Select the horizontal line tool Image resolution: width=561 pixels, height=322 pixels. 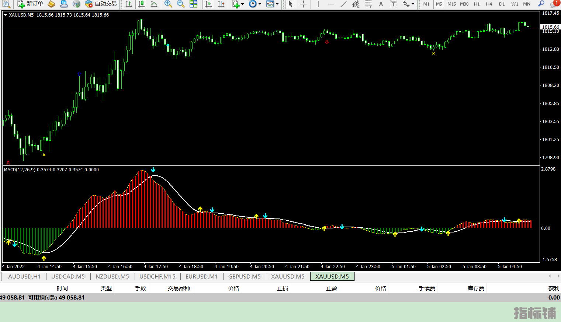[331, 4]
